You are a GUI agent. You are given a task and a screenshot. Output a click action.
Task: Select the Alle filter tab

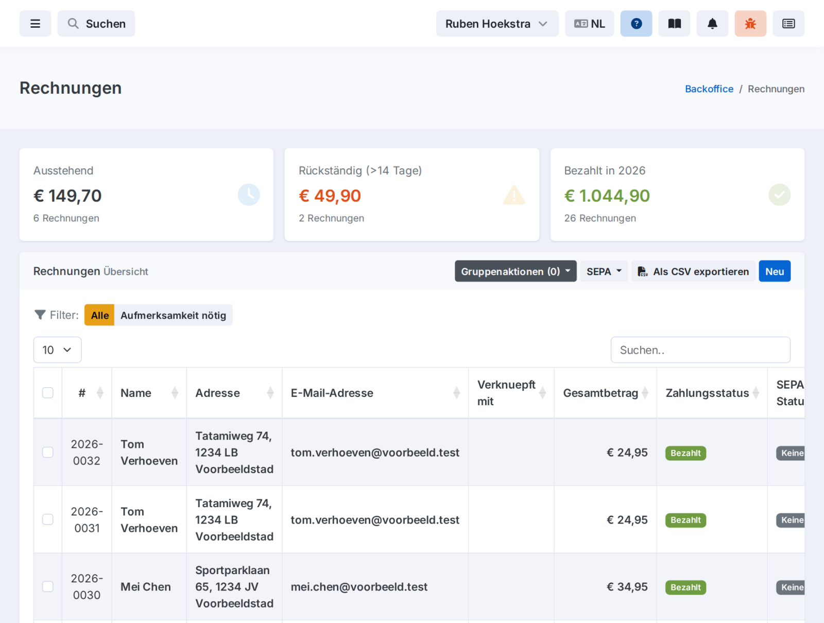(100, 315)
